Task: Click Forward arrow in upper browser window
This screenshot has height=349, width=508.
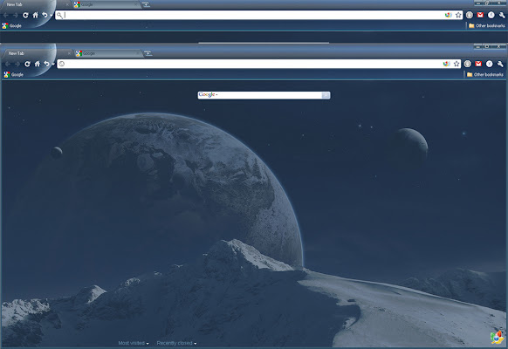Action: coord(15,15)
